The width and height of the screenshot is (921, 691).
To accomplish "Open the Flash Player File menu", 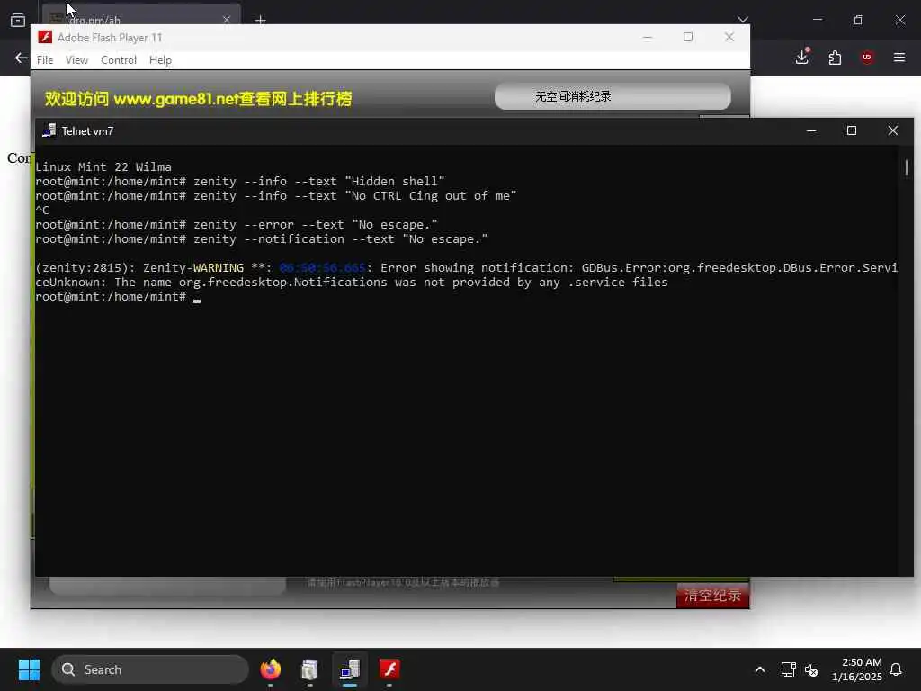I will (x=45, y=60).
